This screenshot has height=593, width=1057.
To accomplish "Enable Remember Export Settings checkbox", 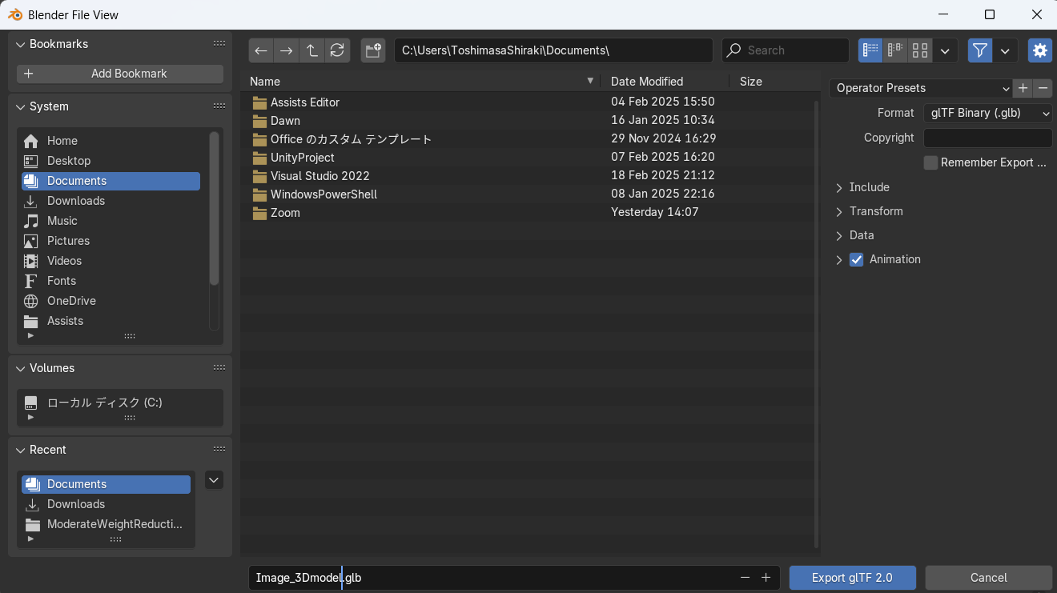I will 930,162.
